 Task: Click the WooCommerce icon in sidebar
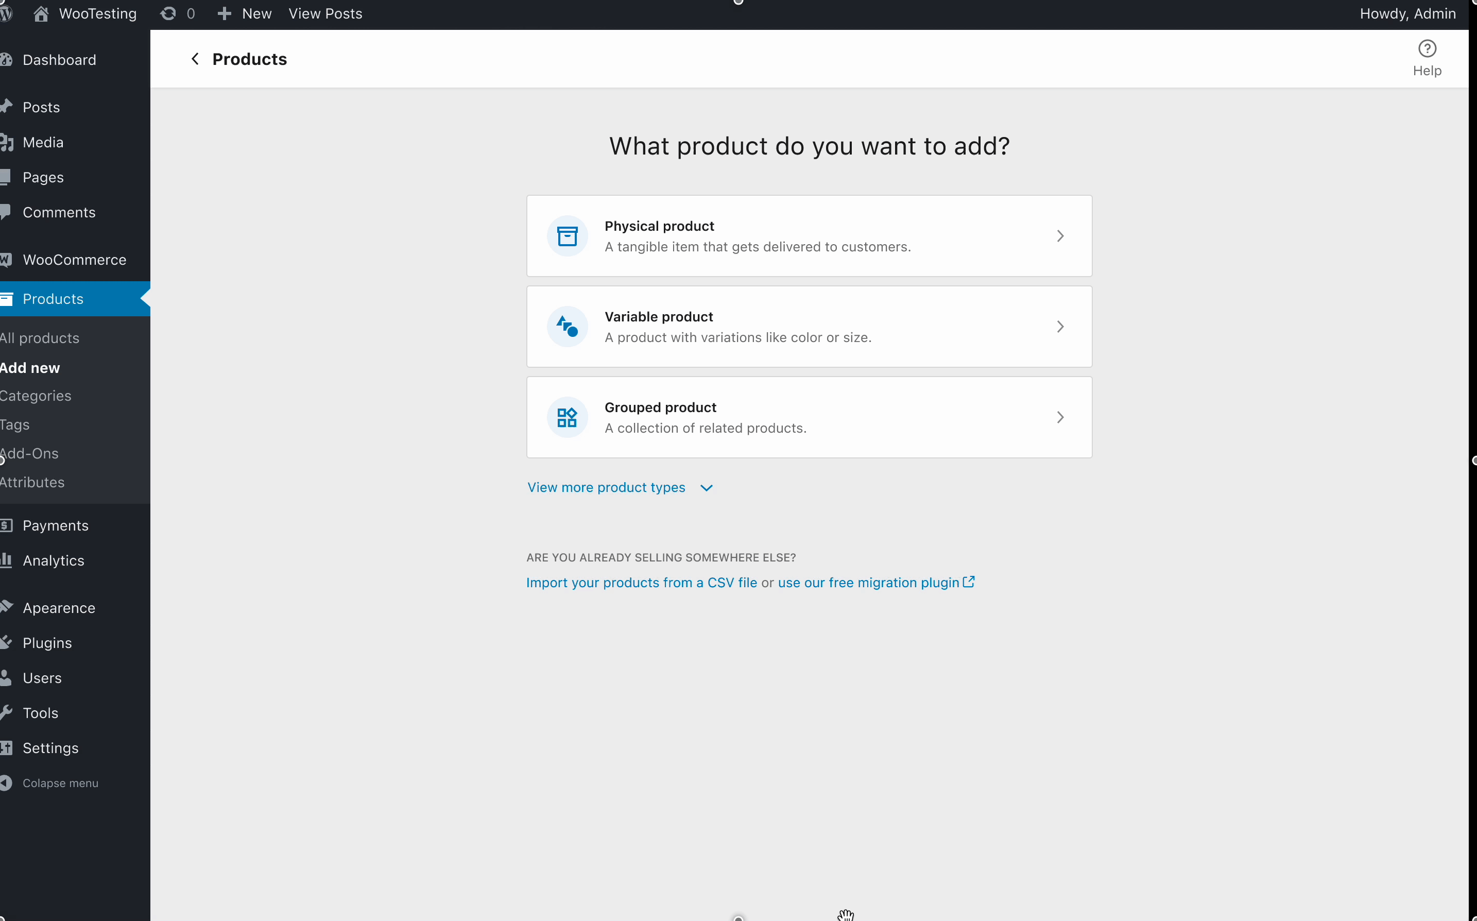(6, 260)
